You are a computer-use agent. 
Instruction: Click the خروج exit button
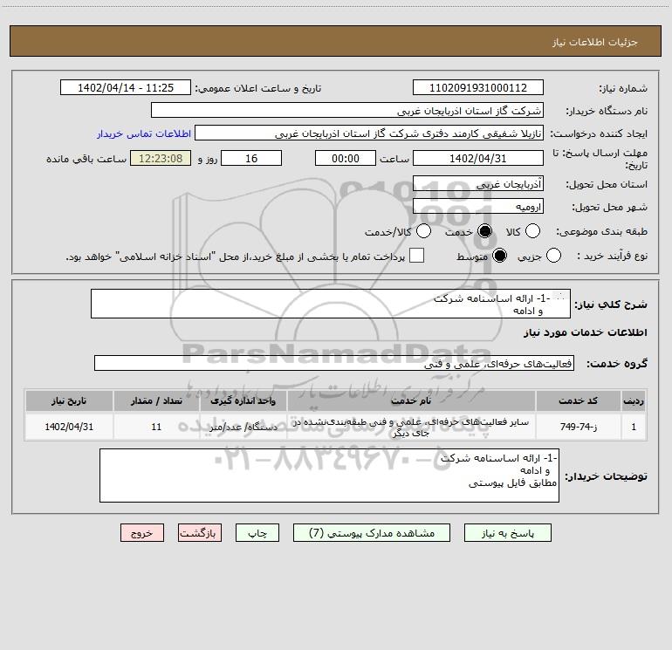[x=142, y=533]
